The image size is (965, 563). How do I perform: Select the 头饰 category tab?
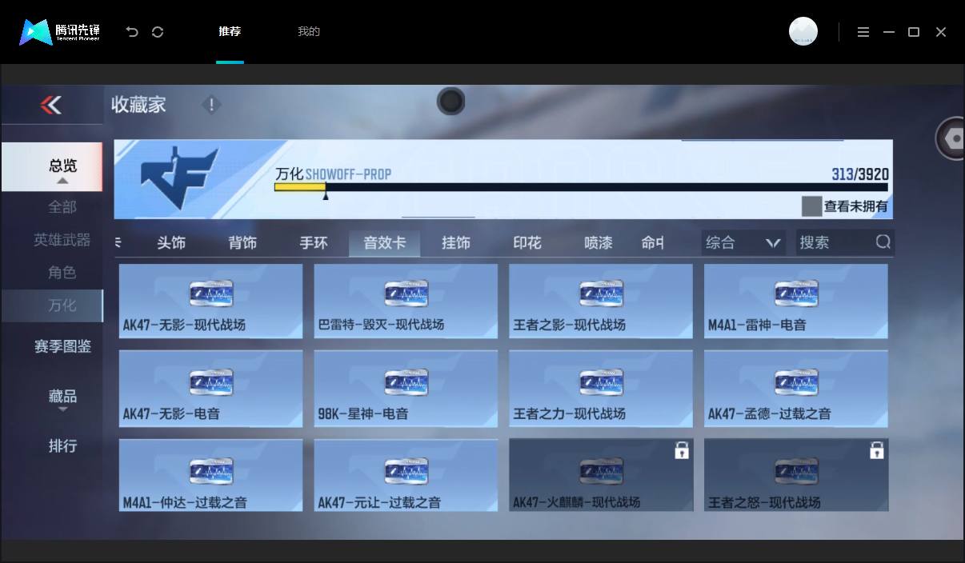click(171, 242)
